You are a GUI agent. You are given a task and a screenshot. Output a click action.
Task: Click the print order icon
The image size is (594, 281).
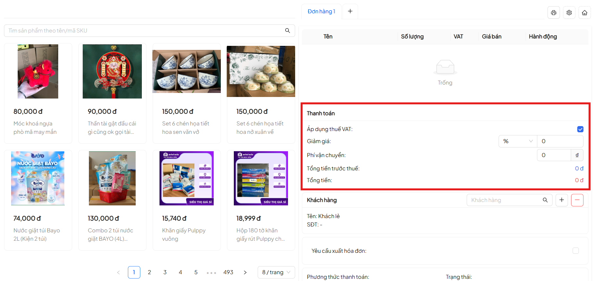[x=553, y=13]
